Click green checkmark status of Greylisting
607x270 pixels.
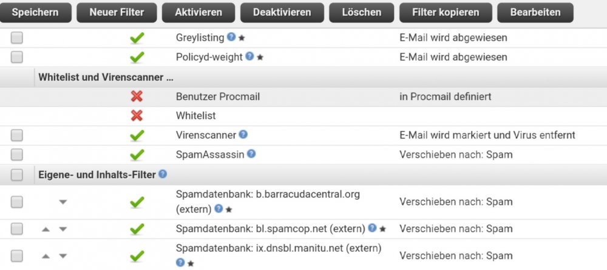pos(137,38)
